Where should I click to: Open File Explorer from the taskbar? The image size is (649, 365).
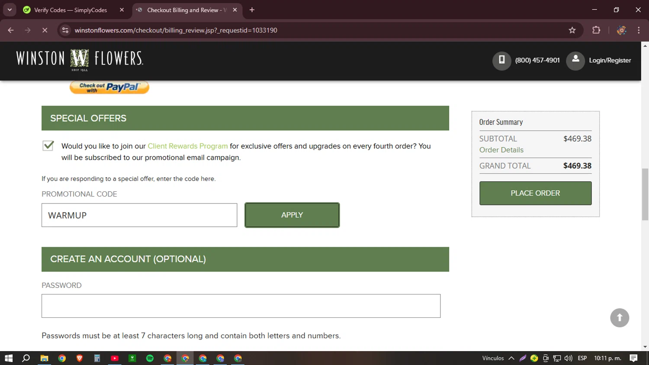44,358
